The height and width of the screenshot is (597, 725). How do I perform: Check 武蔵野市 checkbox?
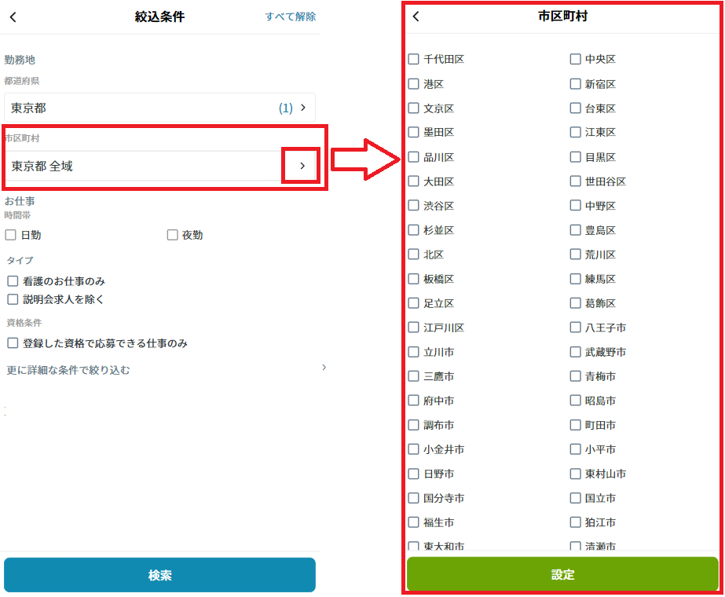tap(575, 352)
